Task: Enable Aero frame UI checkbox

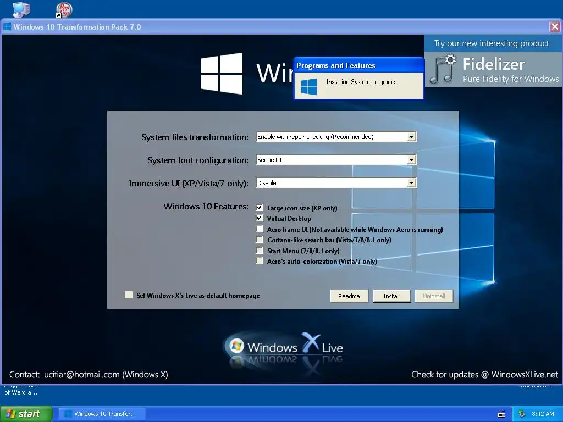Action: tap(260, 229)
